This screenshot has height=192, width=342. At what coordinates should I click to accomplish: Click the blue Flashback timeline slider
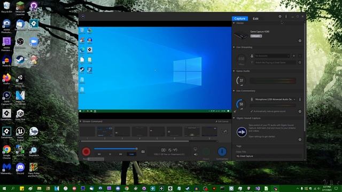tap(115, 149)
